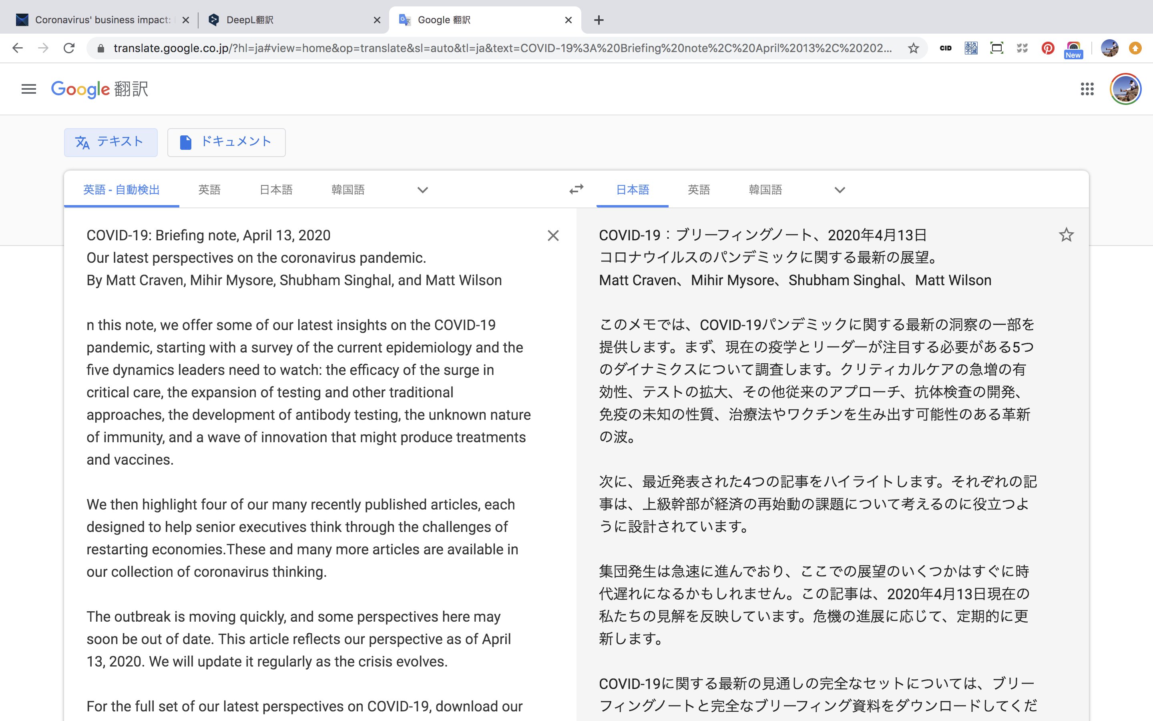Open the kanji translate extension icon

tap(971, 48)
